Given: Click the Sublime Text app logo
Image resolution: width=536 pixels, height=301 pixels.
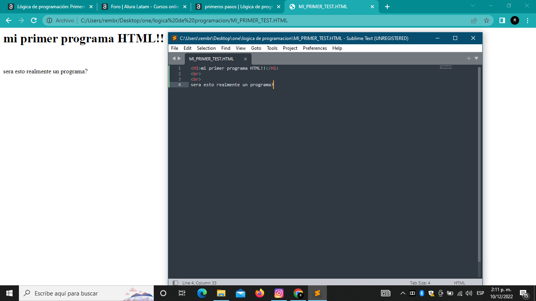Looking at the screenshot, I should 175,38.
